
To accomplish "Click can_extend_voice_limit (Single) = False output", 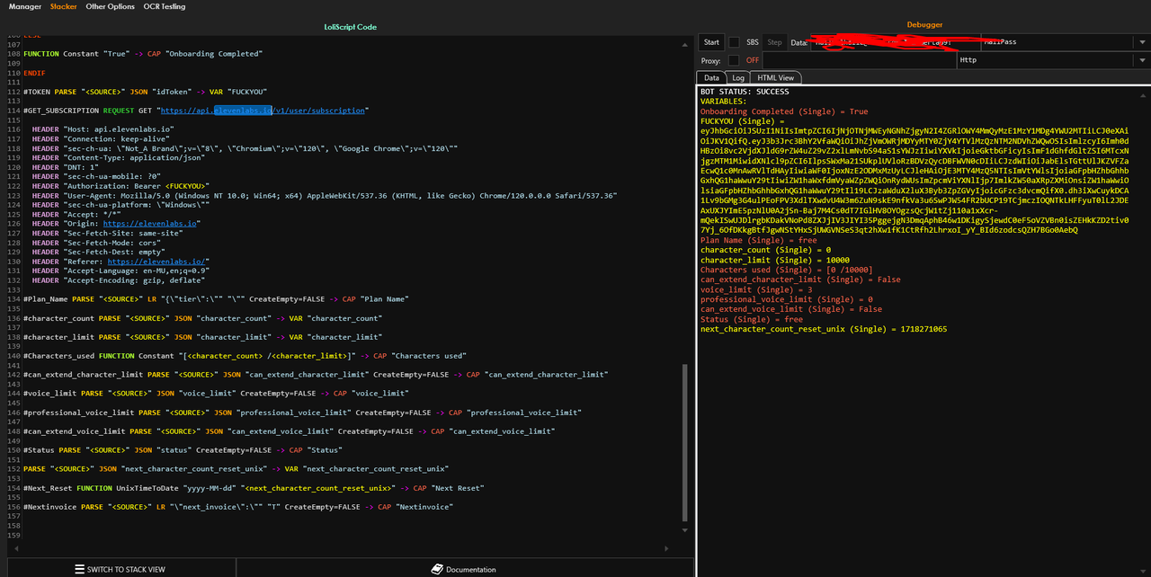I will [791, 309].
